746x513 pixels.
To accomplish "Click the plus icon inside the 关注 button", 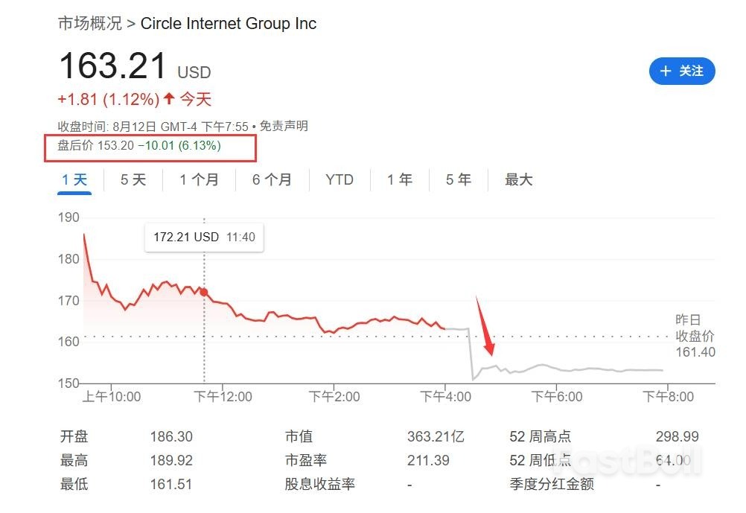I will [665, 71].
